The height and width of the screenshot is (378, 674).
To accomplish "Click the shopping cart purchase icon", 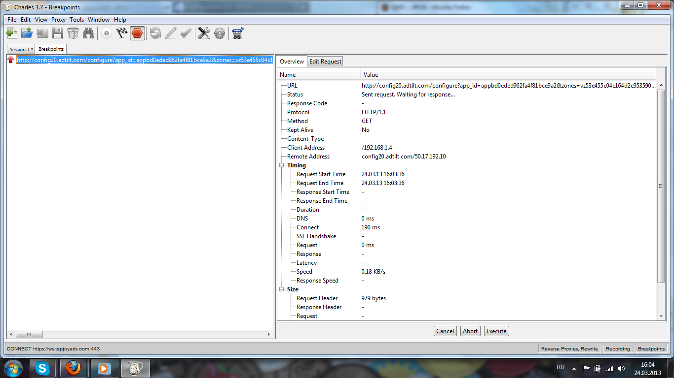I will pos(238,33).
